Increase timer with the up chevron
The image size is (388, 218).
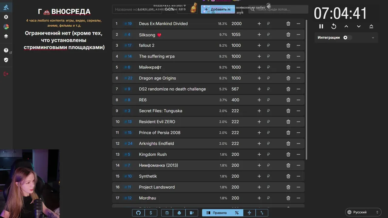(346, 26)
